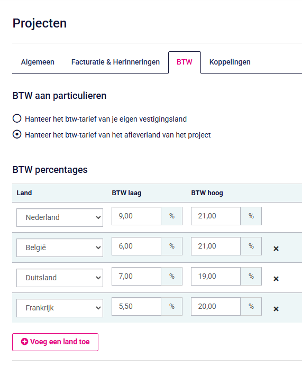Switch to the Algemeen tab

click(38, 62)
